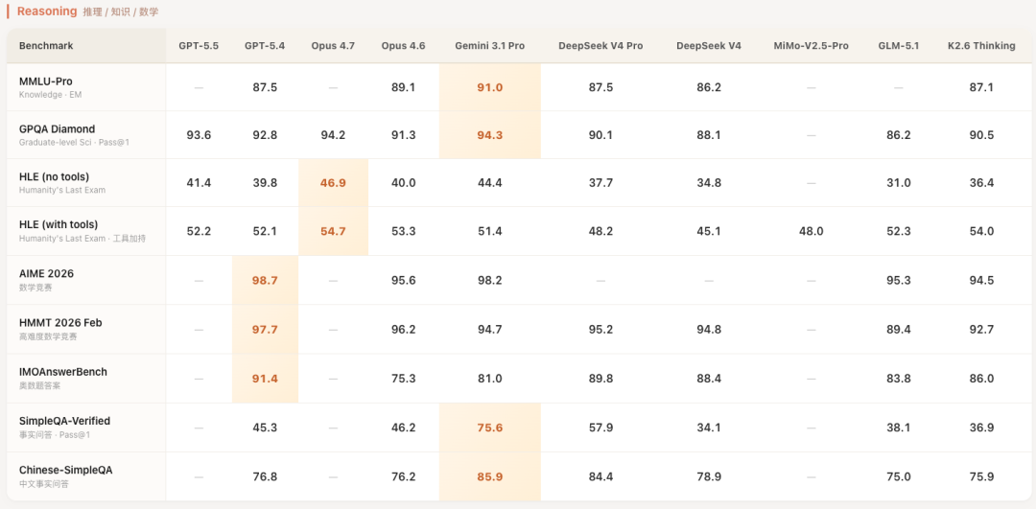Viewport: 1036px width, 509px height.
Task: Select the MMLU-Pro benchmark row label
Action: point(45,81)
